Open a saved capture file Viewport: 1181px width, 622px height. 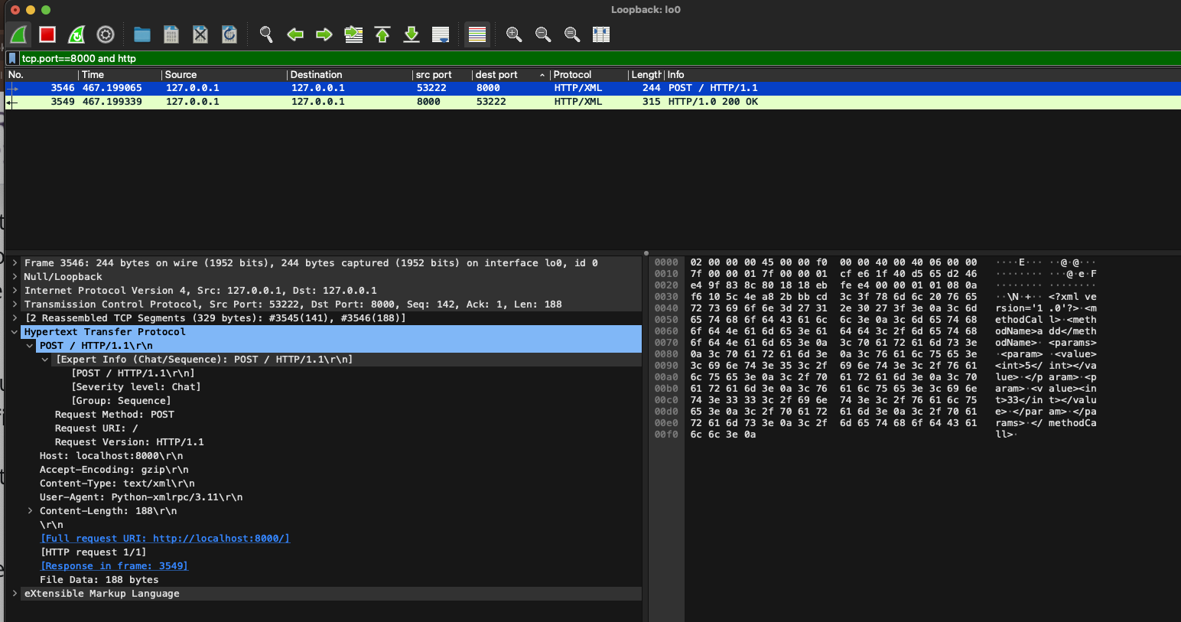[x=142, y=34]
